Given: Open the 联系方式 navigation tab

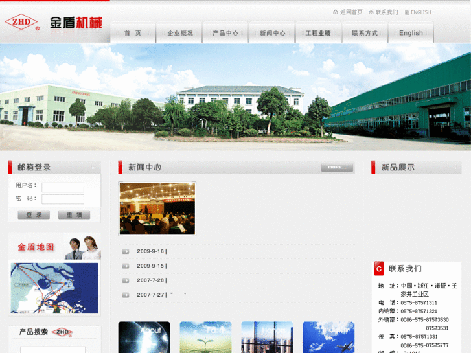Looking at the screenshot, I should tap(365, 33).
